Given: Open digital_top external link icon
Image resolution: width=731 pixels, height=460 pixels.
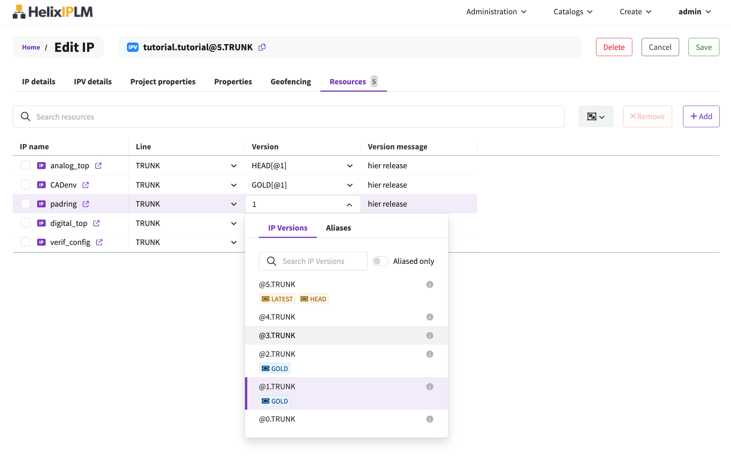Looking at the screenshot, I should [x=96, y=223].
